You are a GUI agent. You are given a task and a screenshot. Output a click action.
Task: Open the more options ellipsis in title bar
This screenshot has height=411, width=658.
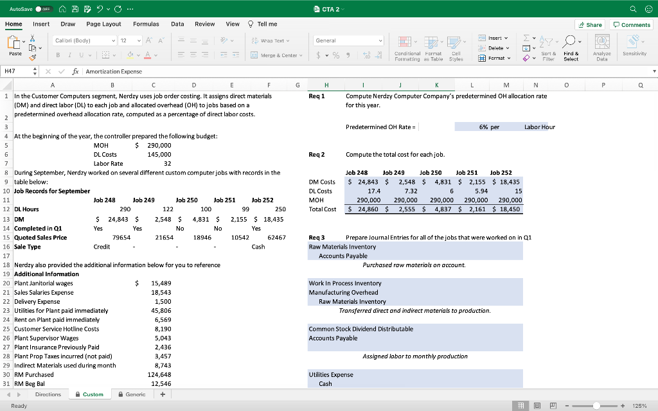(130, 9)
